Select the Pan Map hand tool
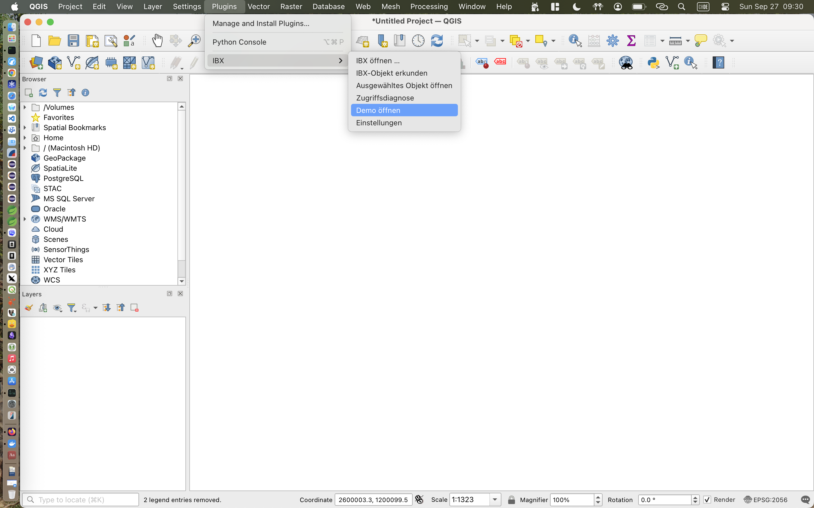The height and width of the screenshot is (508, 814). [157, 41]
